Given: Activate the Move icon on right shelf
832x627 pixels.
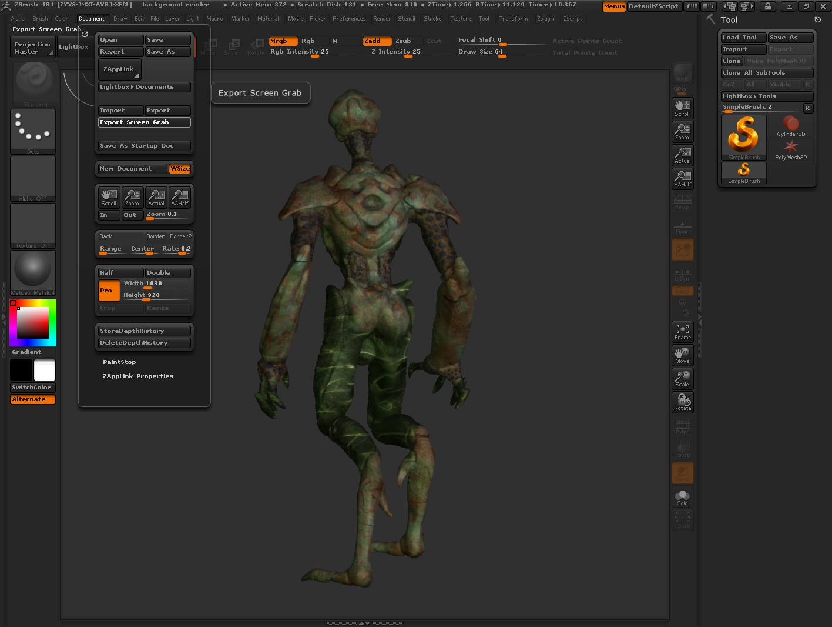Looking at the screenshot, I should click(682, 355).
